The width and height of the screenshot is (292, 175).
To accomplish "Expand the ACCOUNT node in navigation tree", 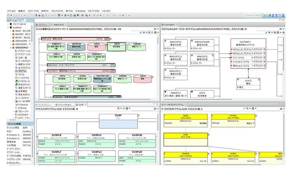I will click(14, 115).
